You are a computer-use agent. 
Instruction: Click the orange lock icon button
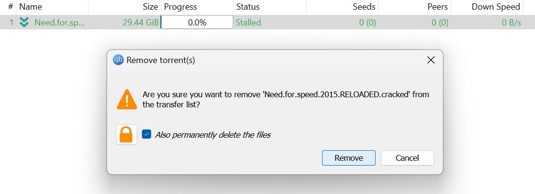[127, 134]
